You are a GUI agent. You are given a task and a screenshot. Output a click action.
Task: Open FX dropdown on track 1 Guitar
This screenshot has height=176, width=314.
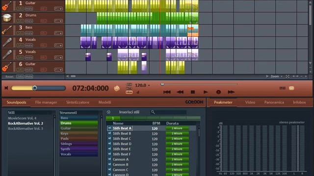pos(58,9)
